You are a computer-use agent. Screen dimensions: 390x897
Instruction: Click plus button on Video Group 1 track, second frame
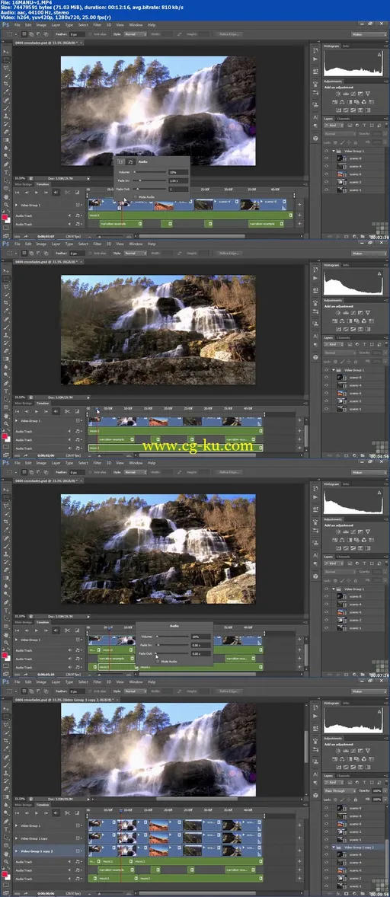click(299, 420)
